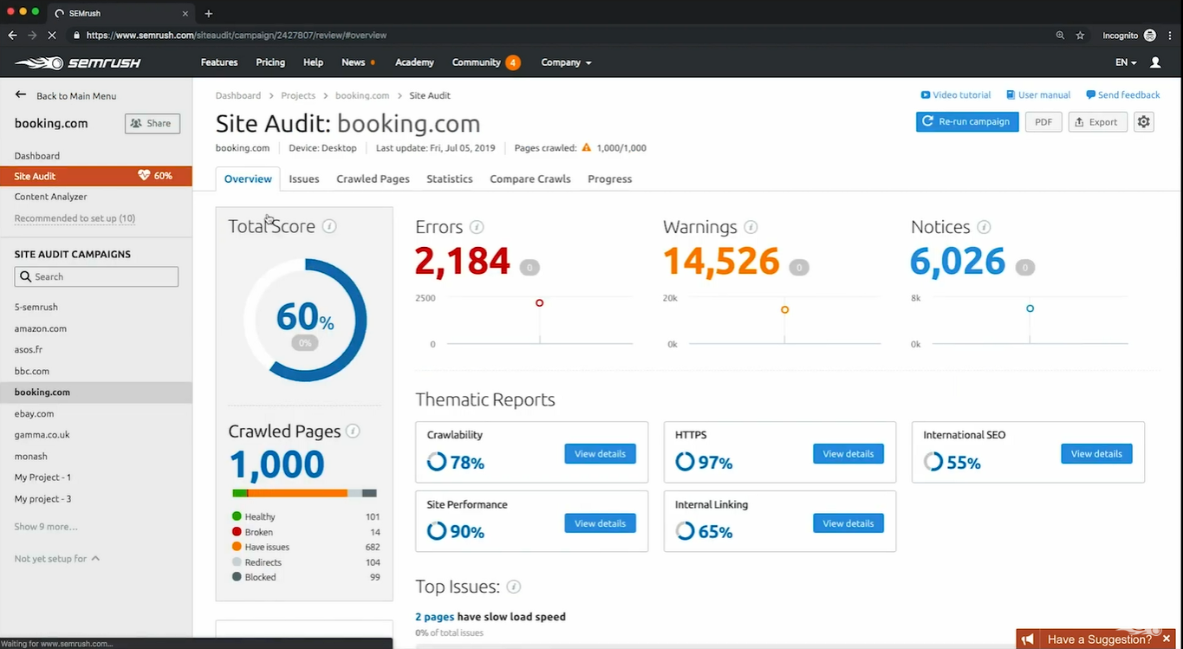This screenshot has height=649, width=1183.
Task: Click the Crawled Pages info icon
Action: (353, 431)
